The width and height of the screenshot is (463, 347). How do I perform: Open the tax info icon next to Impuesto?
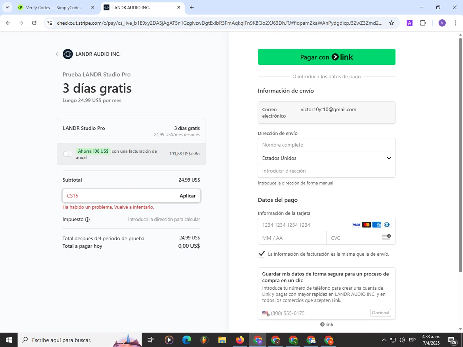[87, 220]
